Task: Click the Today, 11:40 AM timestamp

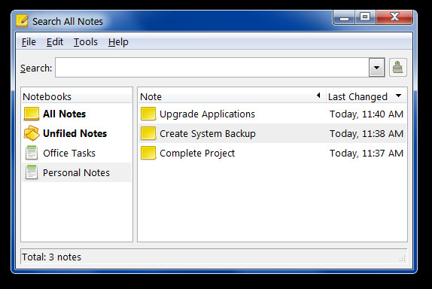Action: [367, 114]
